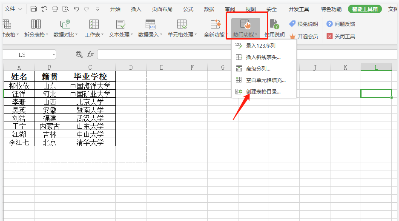This screenshot has height=221, width=399.
Task: Click header cell 毕业学校
Action: 90,76
